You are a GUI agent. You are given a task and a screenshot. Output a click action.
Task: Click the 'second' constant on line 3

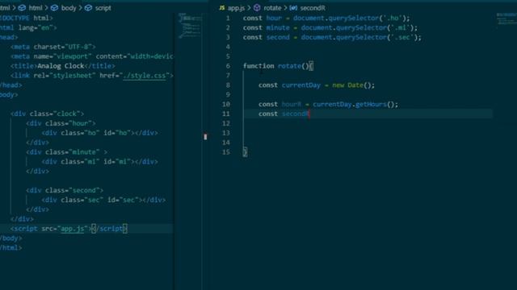click(x=278, y=37)
